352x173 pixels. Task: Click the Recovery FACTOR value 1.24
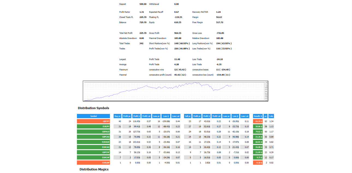(219, 12)
